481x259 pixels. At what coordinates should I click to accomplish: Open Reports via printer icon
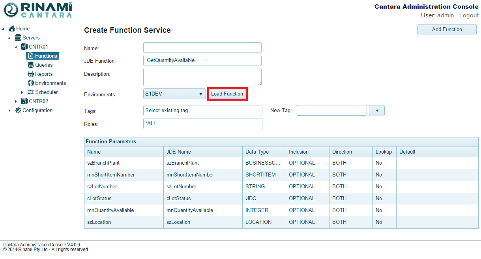pyautogui.click(x=31, y=74)
